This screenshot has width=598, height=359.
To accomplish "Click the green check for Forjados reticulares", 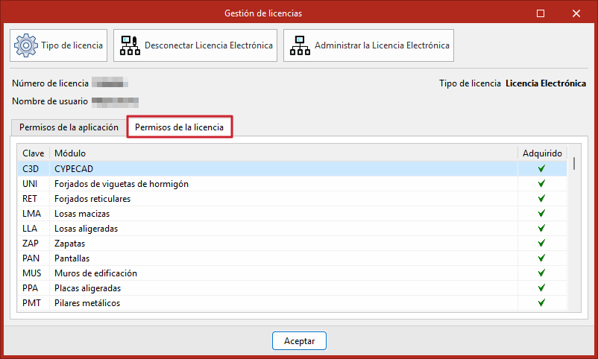I will pos(541,198).
